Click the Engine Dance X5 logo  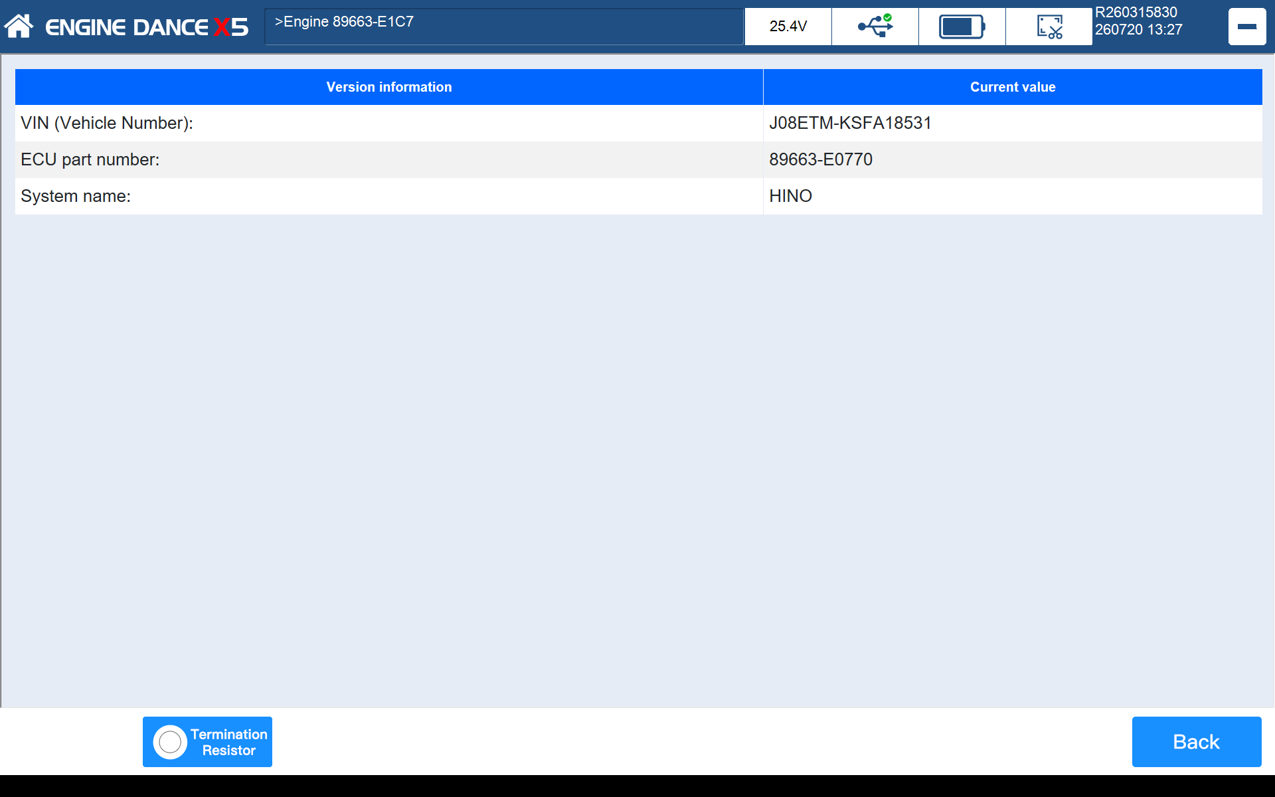click(x=146, y=27)
